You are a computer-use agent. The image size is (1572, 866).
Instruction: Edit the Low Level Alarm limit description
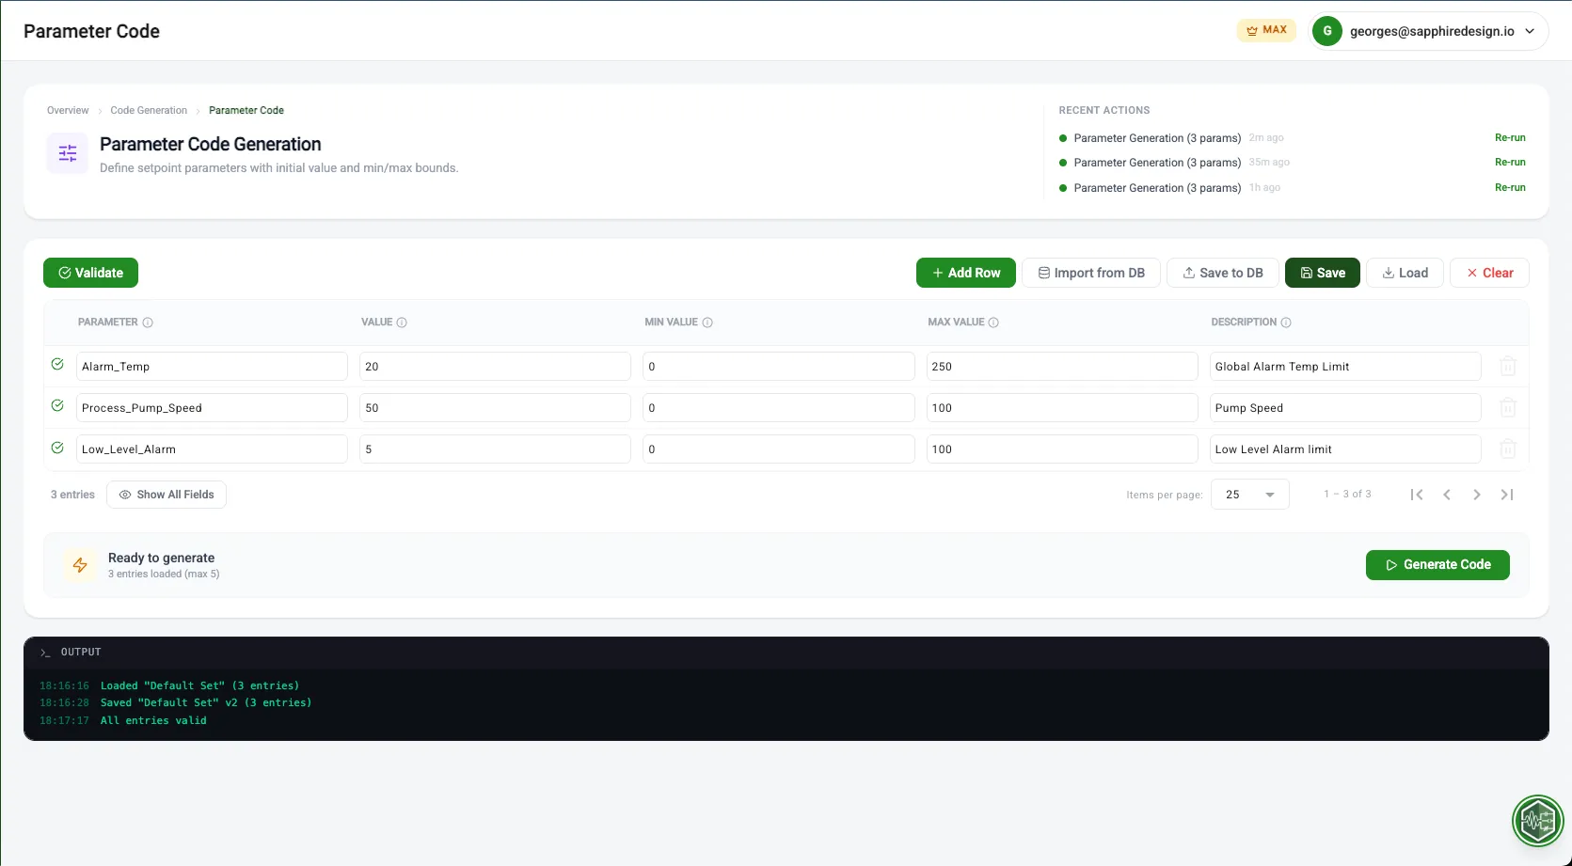(x=1345, y=449)
